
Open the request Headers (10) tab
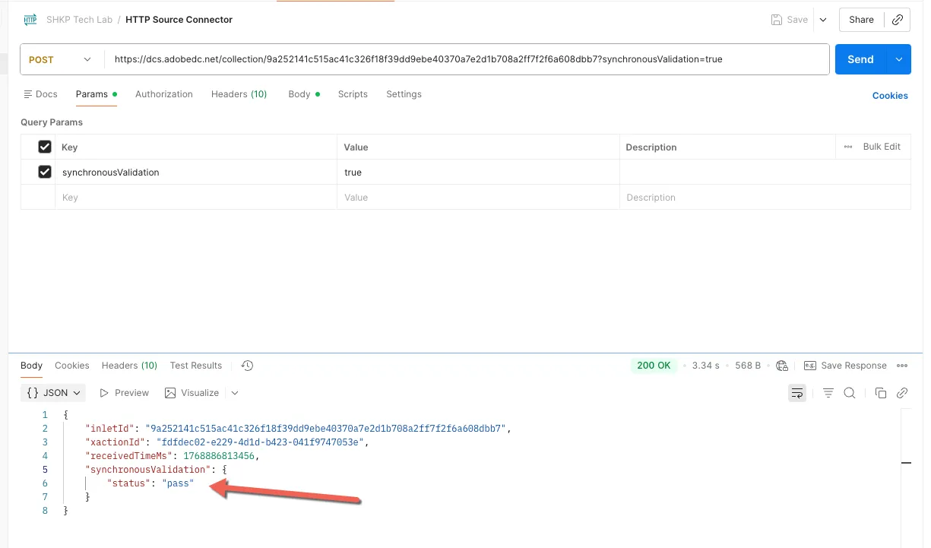239,94
